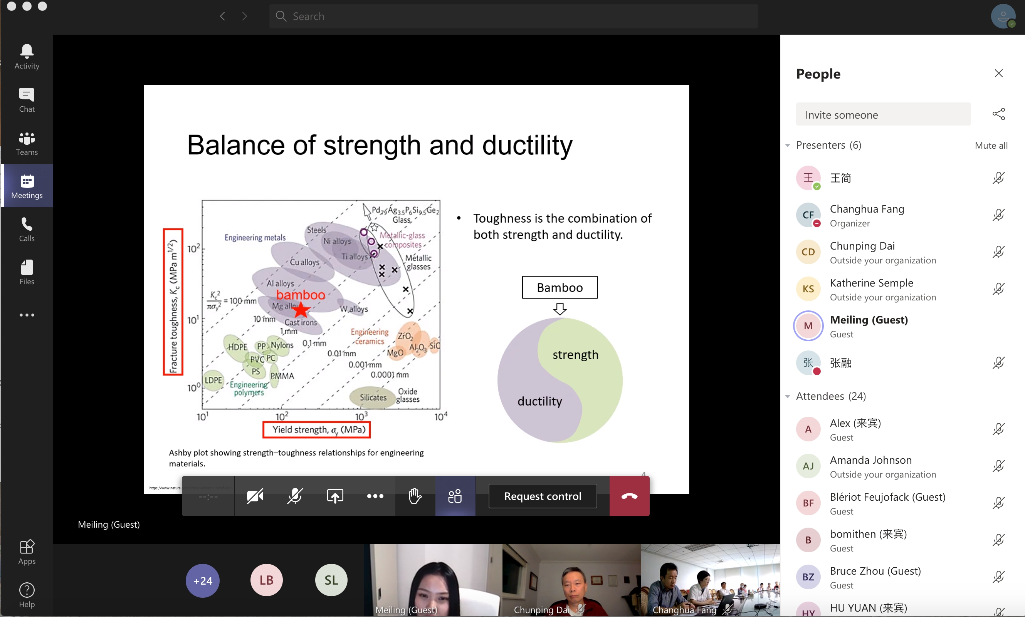Collapse the Attendees list
The image size is (1025, 617).
pyautogui.click(x=788, y=397)
